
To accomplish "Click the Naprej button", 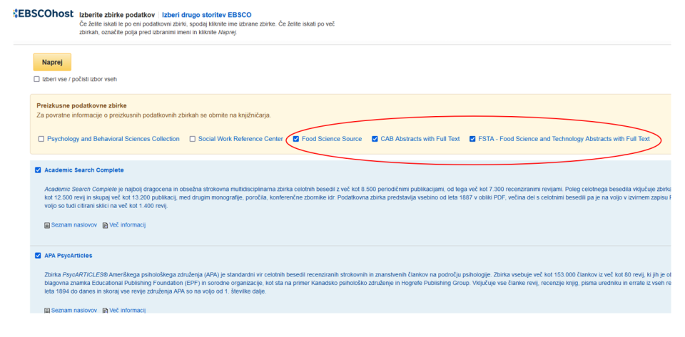I will pos(52,63).
